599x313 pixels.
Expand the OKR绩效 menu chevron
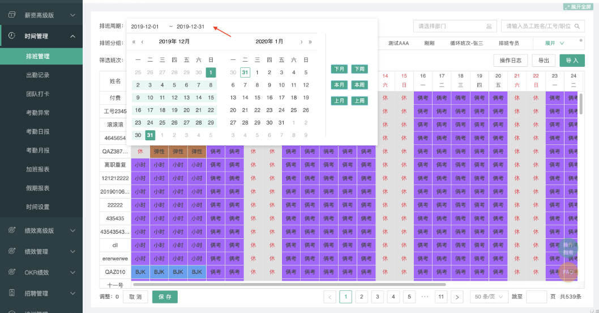(x=72, y=273)
